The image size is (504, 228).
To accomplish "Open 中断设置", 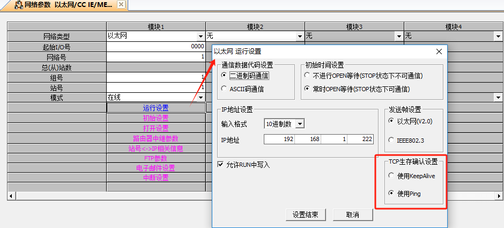I will pos(156,178).
